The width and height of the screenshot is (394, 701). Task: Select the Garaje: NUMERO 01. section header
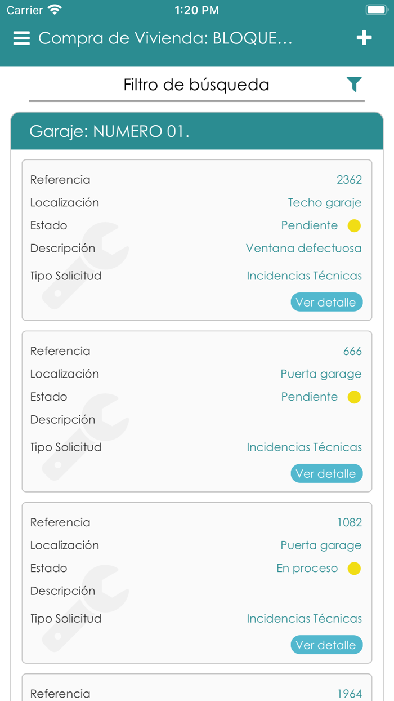click(x=197, y=131)
